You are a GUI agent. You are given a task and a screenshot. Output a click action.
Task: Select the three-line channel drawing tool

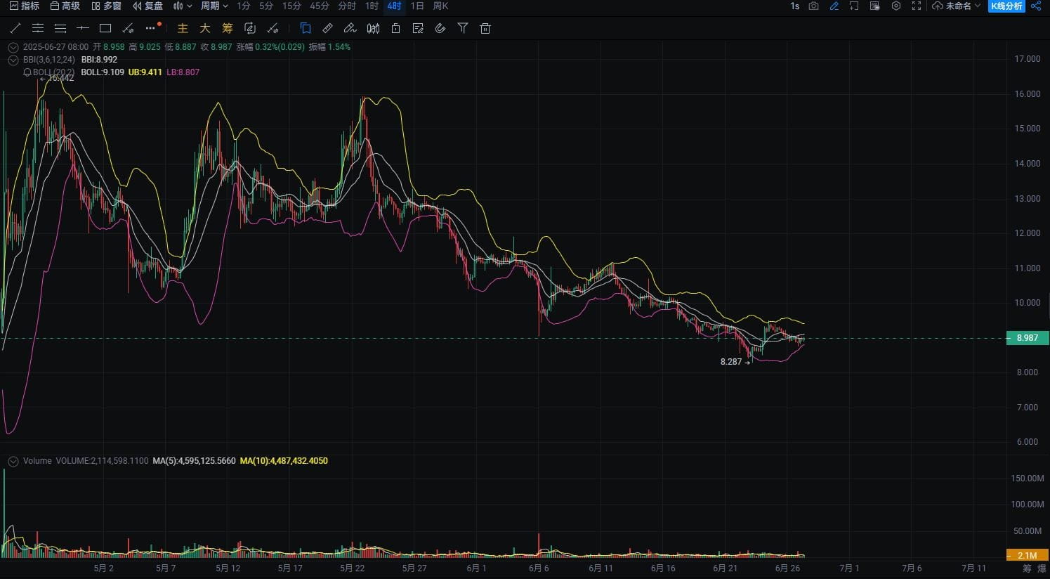tap(38, 28)
